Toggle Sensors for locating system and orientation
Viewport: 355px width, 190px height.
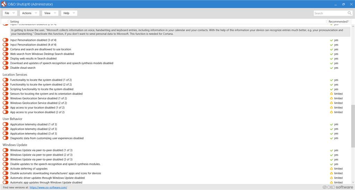[6, 93]
